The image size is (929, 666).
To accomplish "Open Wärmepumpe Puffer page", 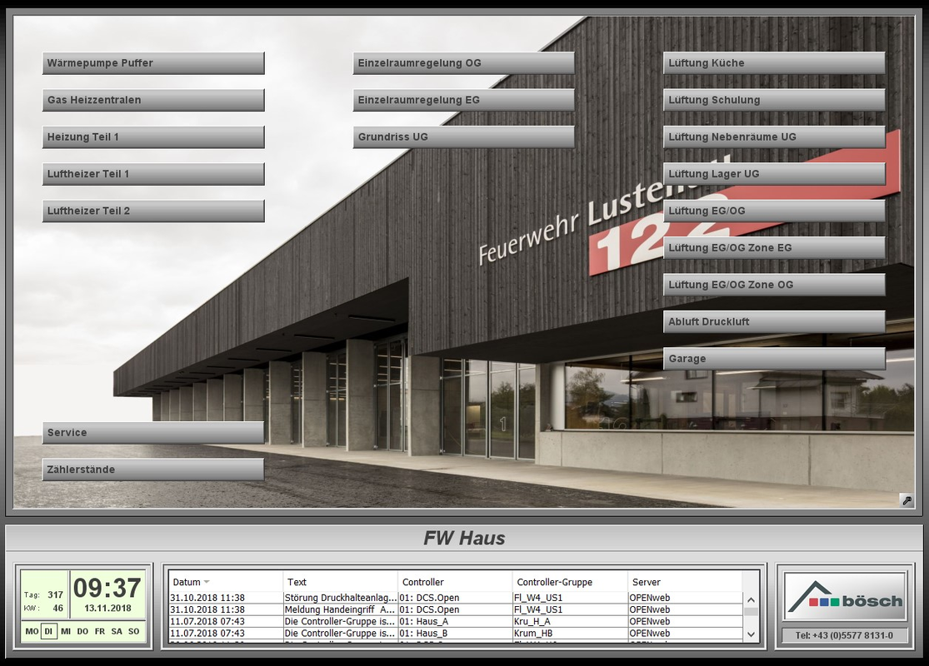I will point(153,63).
